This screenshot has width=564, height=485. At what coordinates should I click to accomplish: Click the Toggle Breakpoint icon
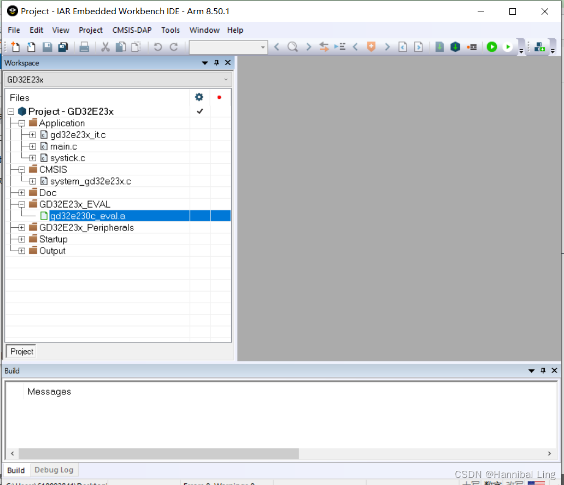472,47
